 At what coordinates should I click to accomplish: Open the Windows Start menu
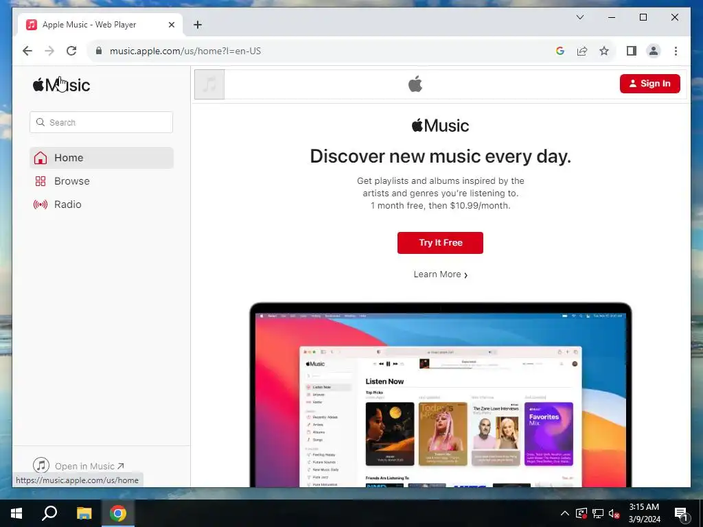16,513
